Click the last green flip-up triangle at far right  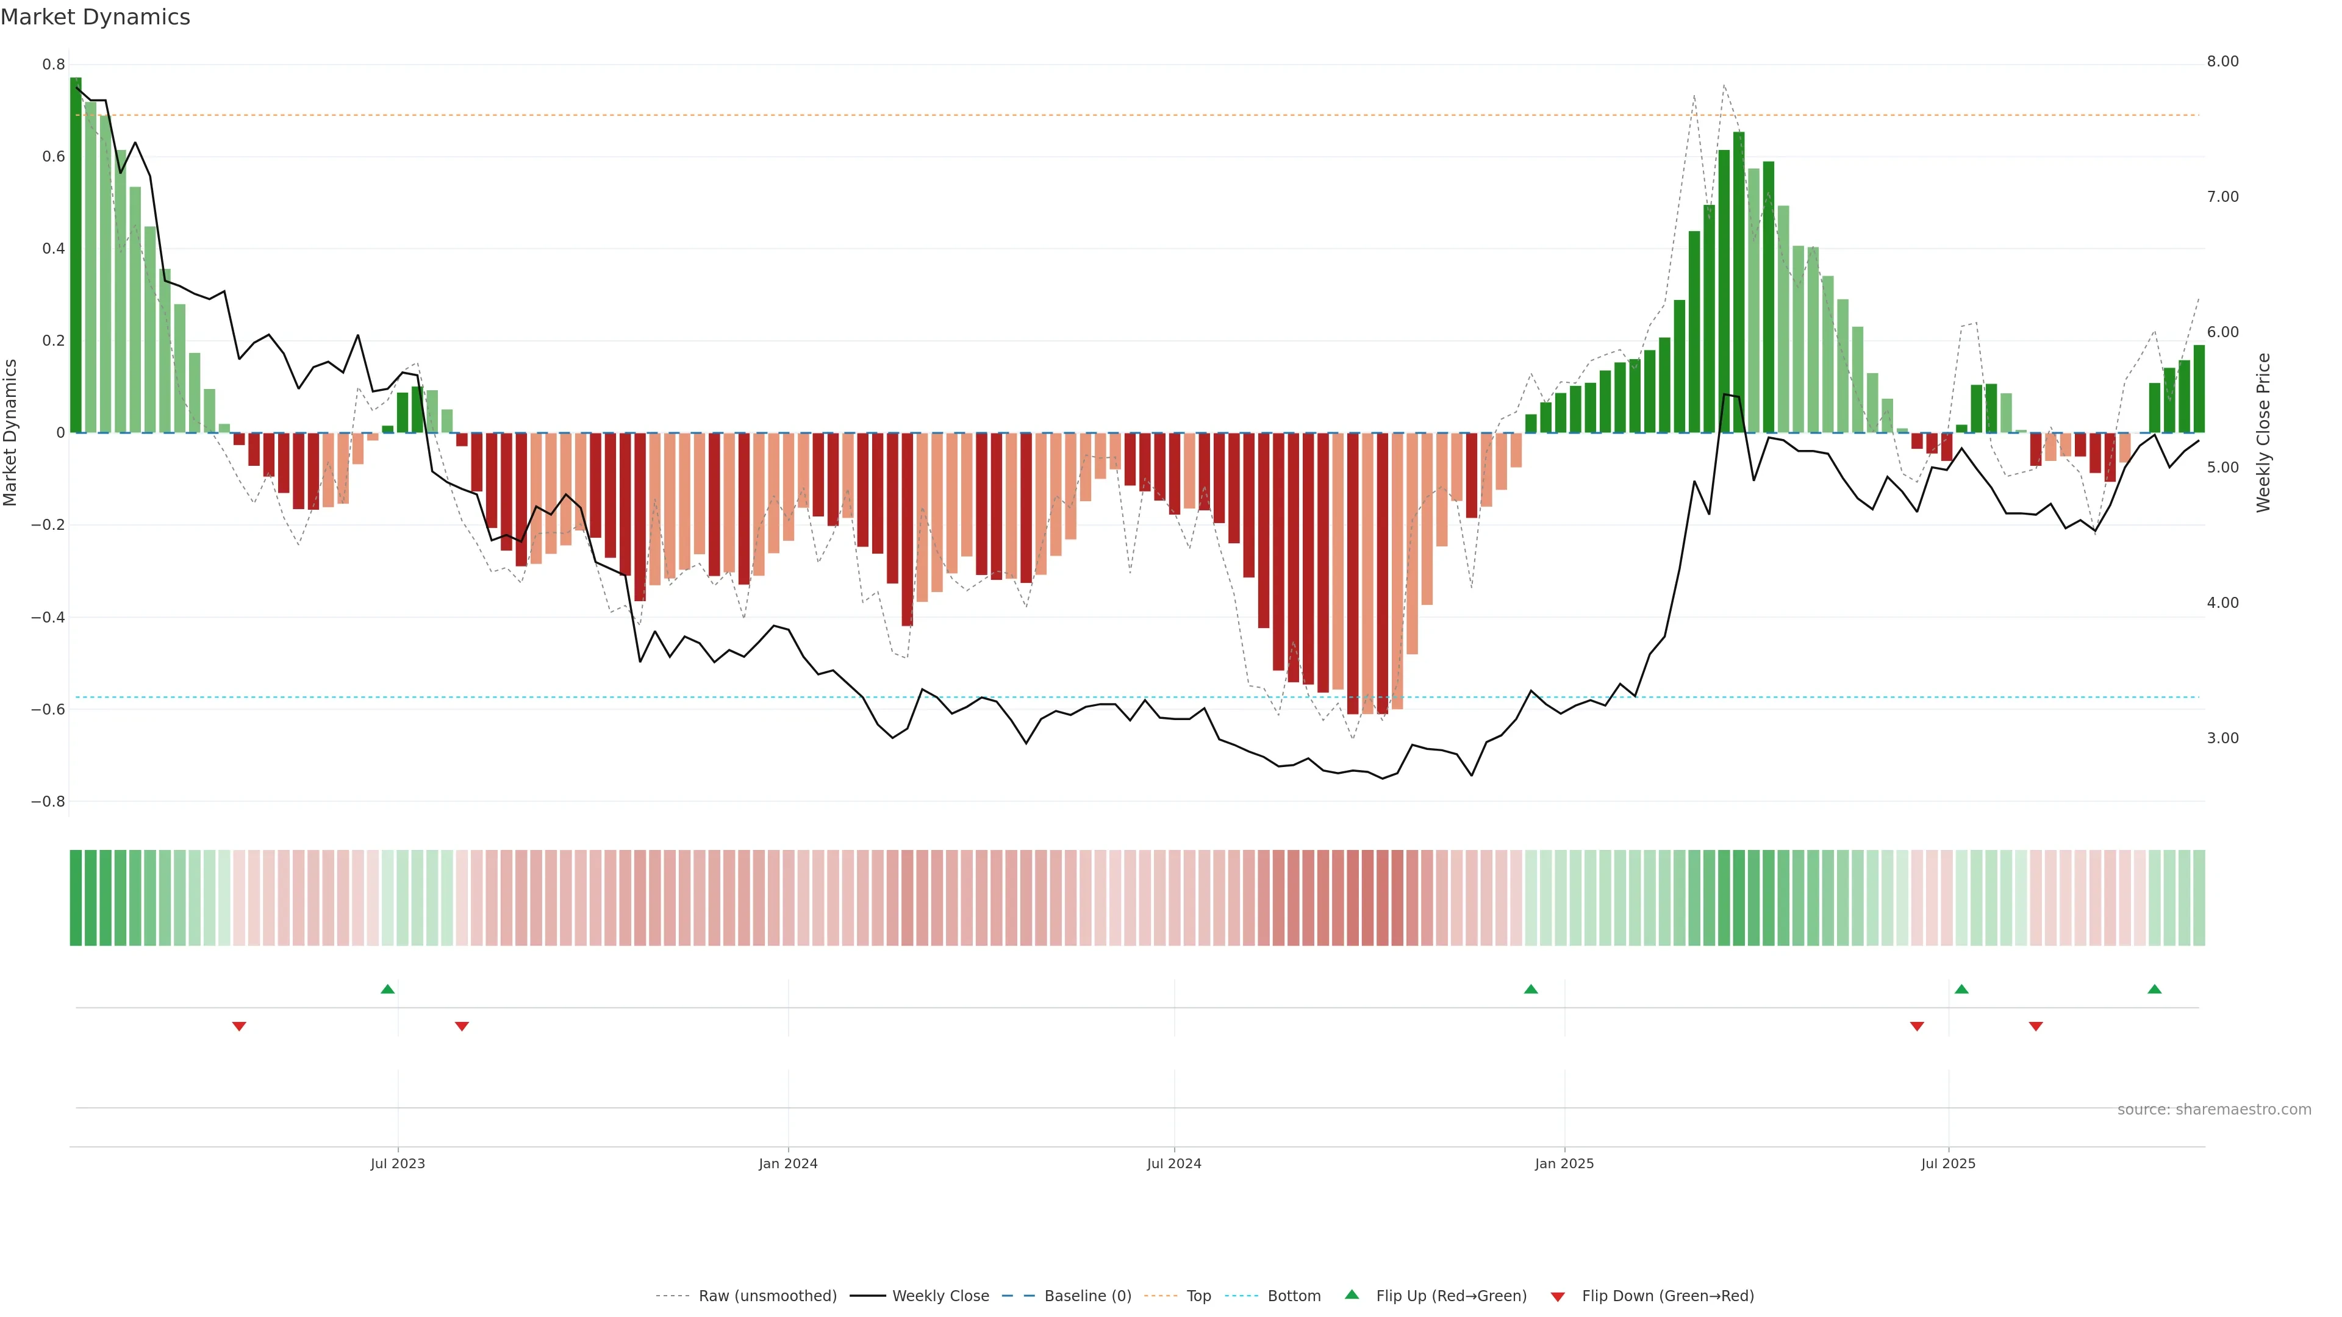2155,989
